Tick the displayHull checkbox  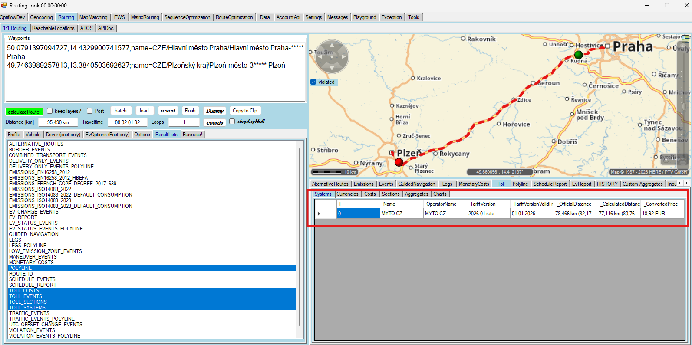pyautogui.click(x=232, y=122)
